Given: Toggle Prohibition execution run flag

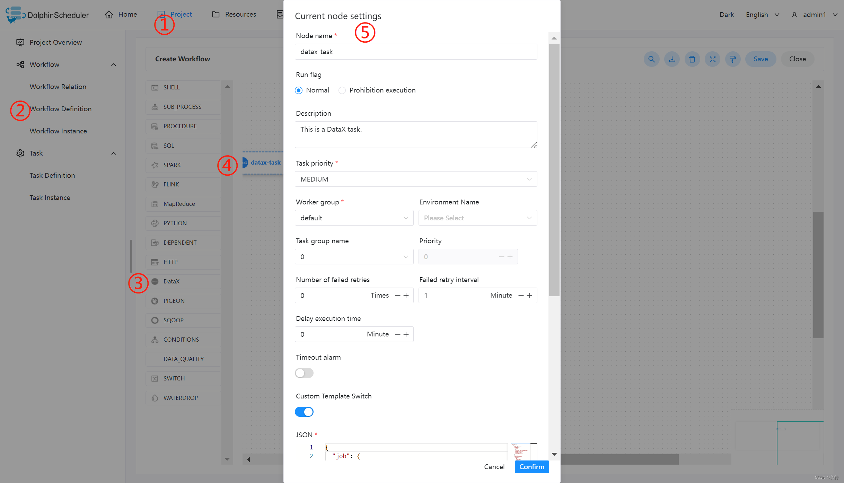Looking at the screenshot, I should click(342, 90).
